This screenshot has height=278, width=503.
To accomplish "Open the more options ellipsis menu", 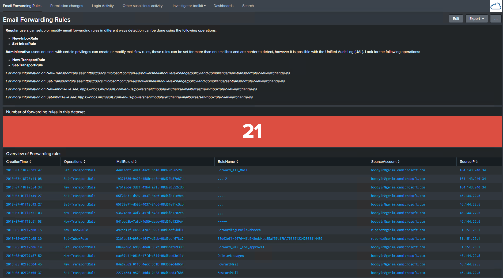I will tap(496, 19).
